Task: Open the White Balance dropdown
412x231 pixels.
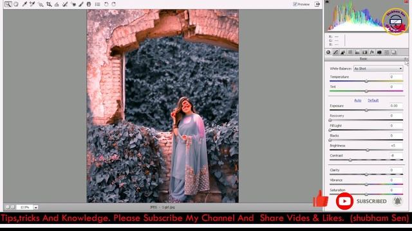Action: tap(378, 69)
